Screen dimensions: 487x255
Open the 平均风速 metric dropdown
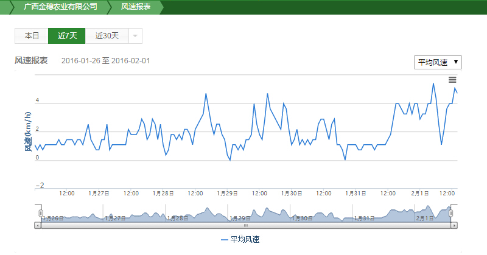pos(437,62)
